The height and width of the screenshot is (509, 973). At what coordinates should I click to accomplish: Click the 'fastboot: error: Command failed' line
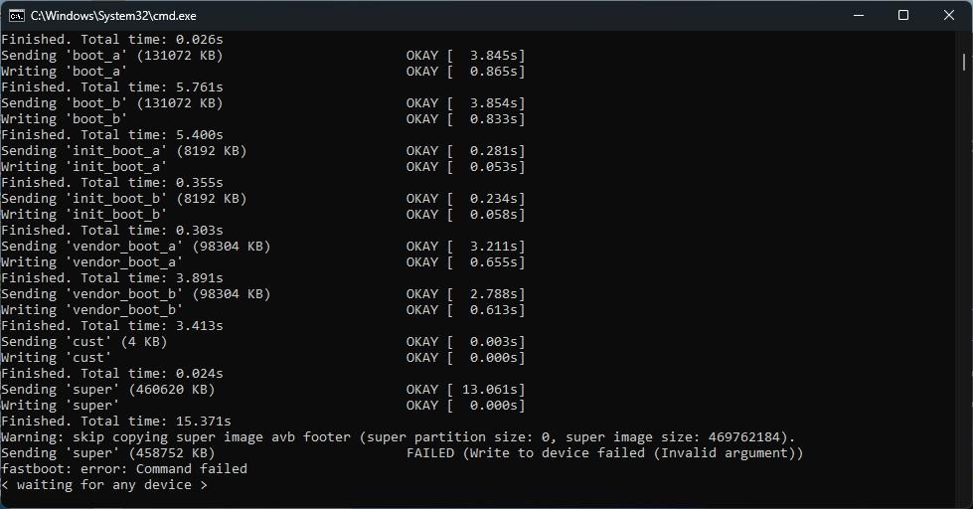pyautogui.click(x=124, y=469)
